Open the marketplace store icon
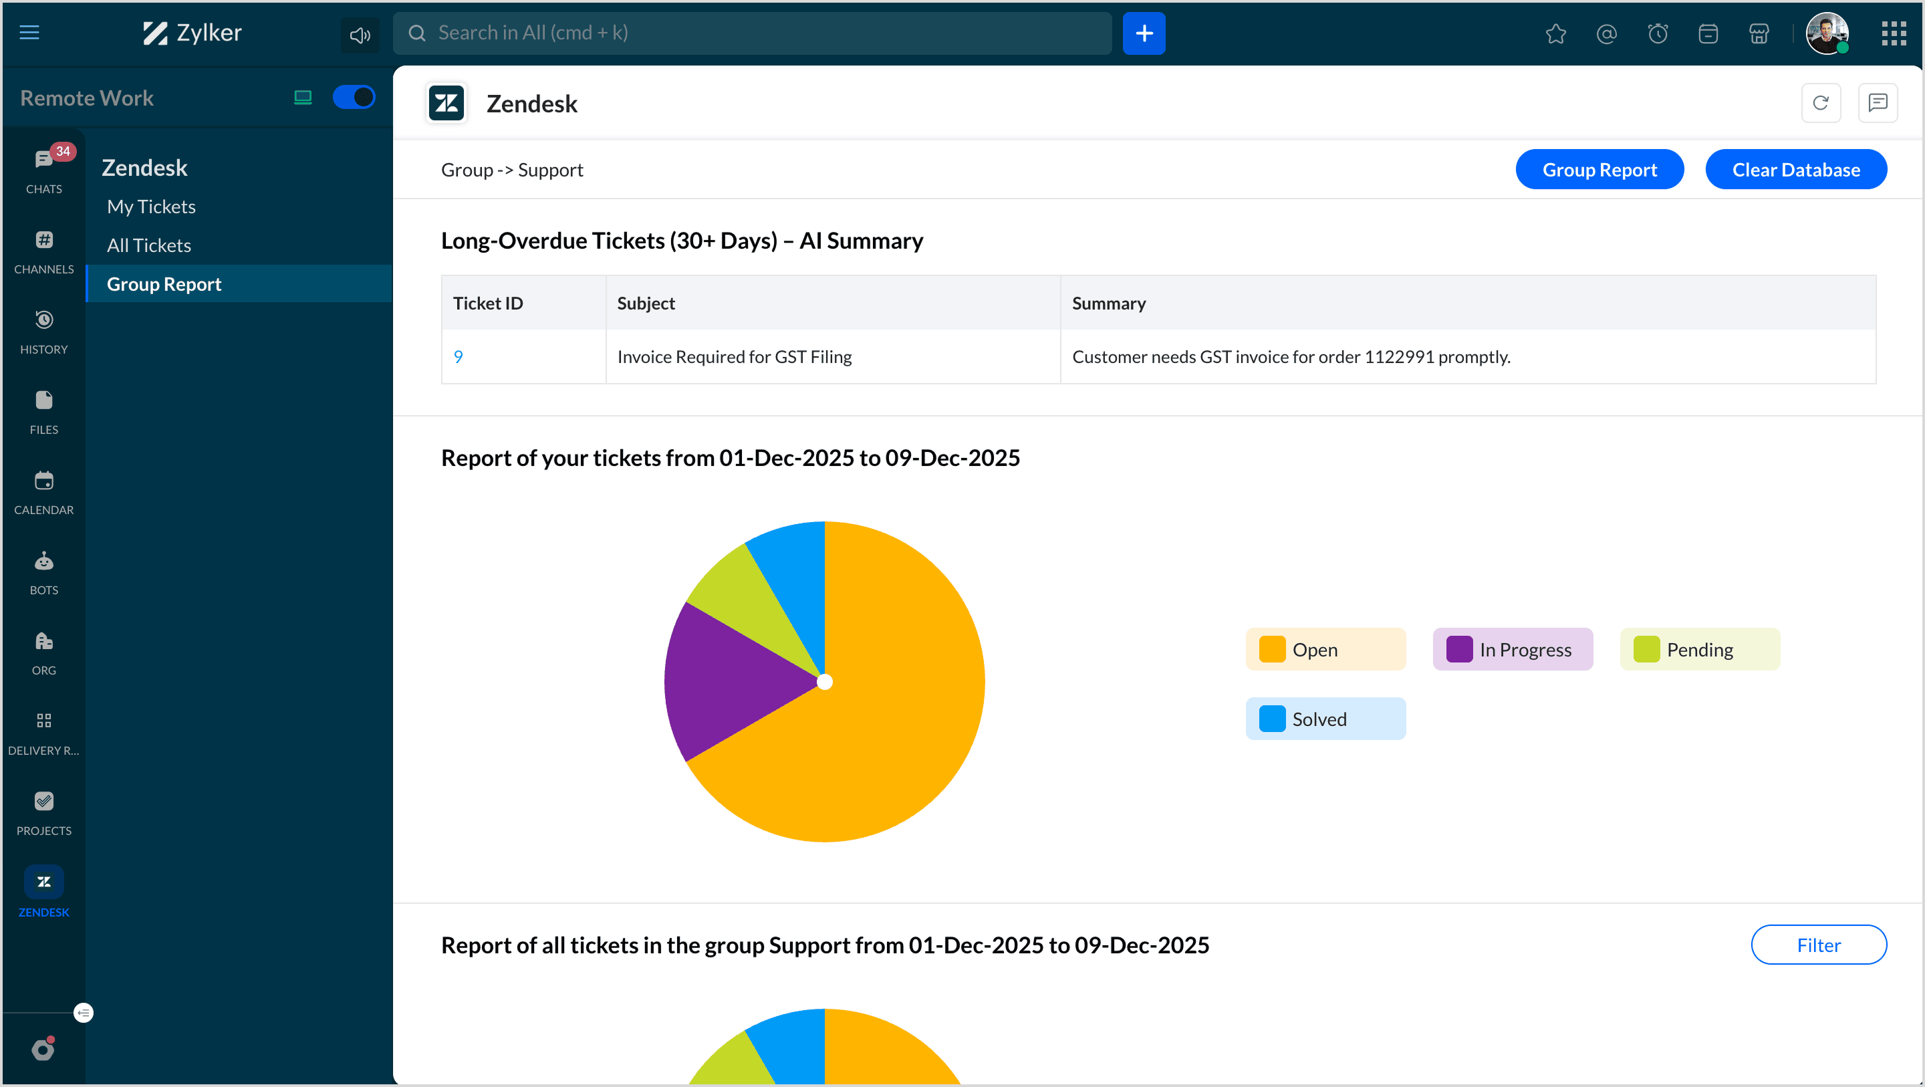 click(1759, 33)
